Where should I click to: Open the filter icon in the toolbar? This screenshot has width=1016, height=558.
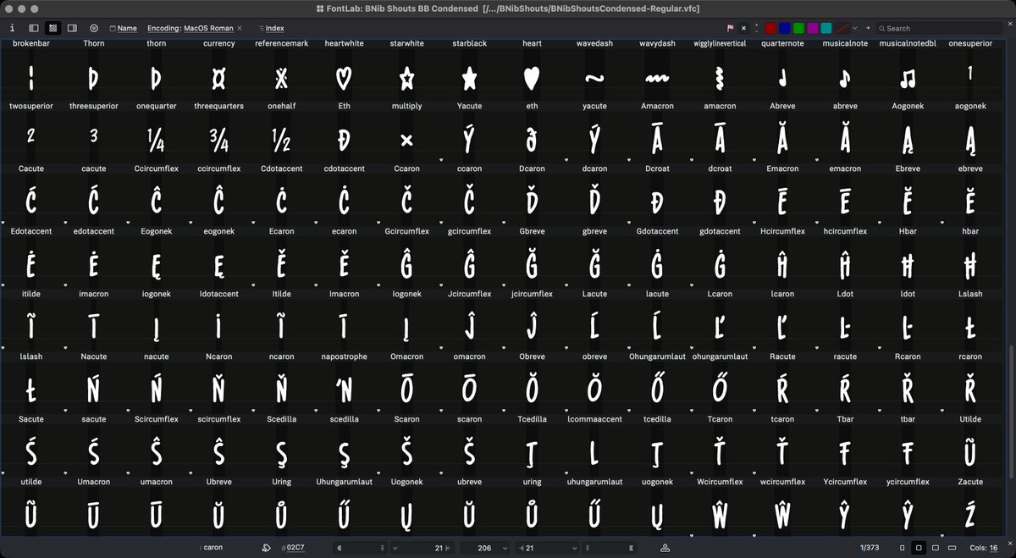point(93,28)
